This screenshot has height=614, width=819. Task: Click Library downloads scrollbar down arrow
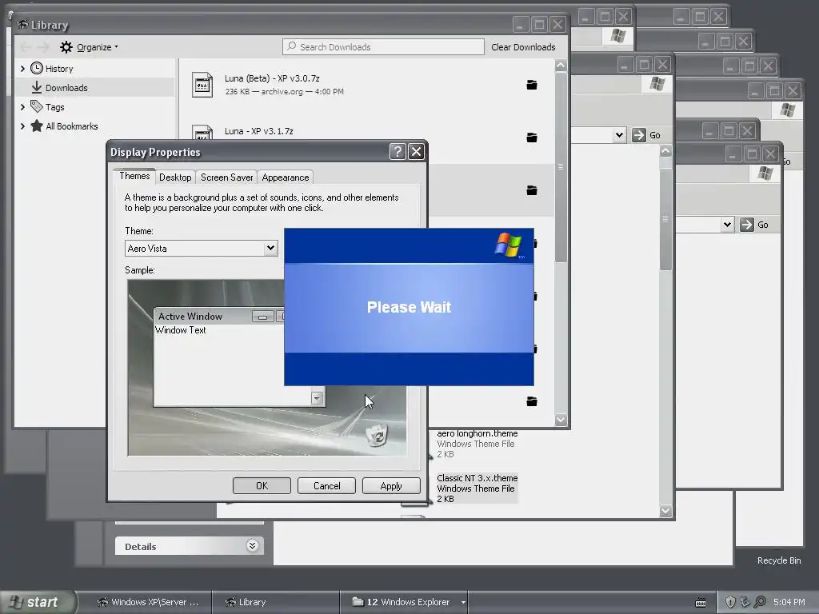561,419
